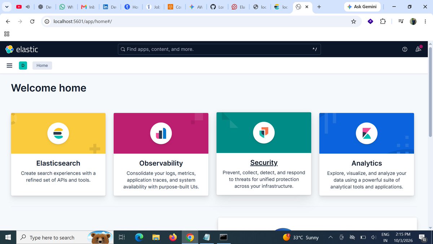Switch to the Gmail Inbox tab
This screenshot has width=433, height=244.
pos(88,7)
